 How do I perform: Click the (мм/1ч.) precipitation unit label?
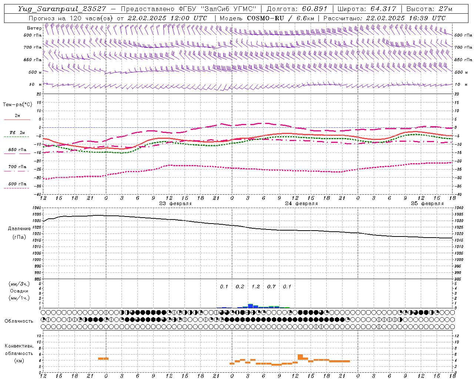(19, 298)
